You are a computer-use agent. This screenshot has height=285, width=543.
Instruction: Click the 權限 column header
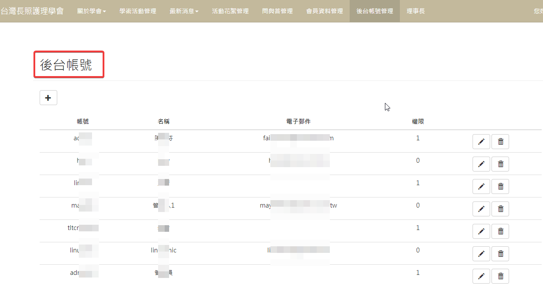[x=418, y=121]
